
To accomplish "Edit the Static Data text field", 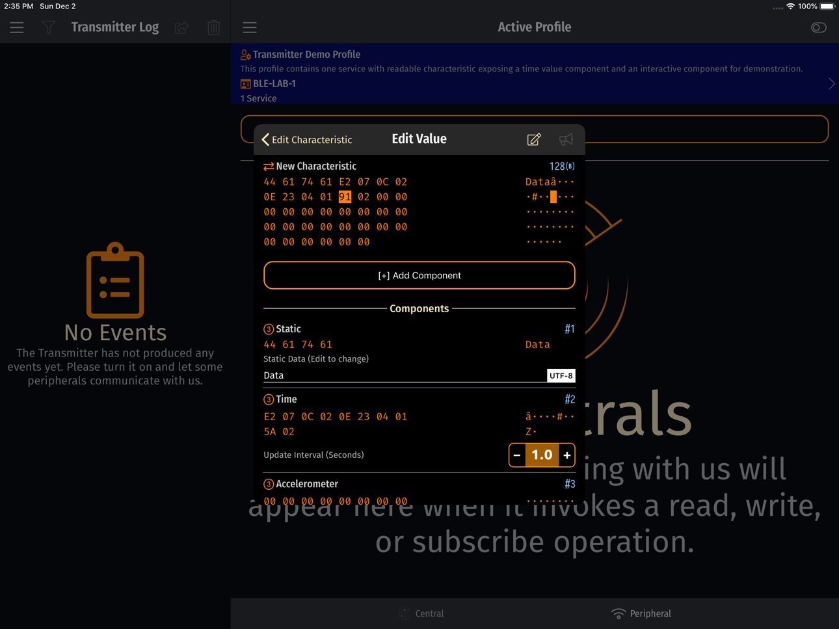I will [405, 375].
